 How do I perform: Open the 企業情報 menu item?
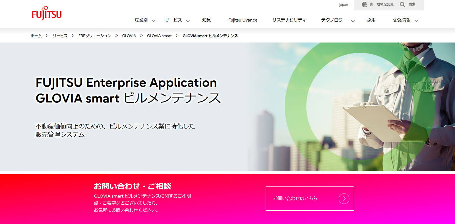[x=402, y=20]
